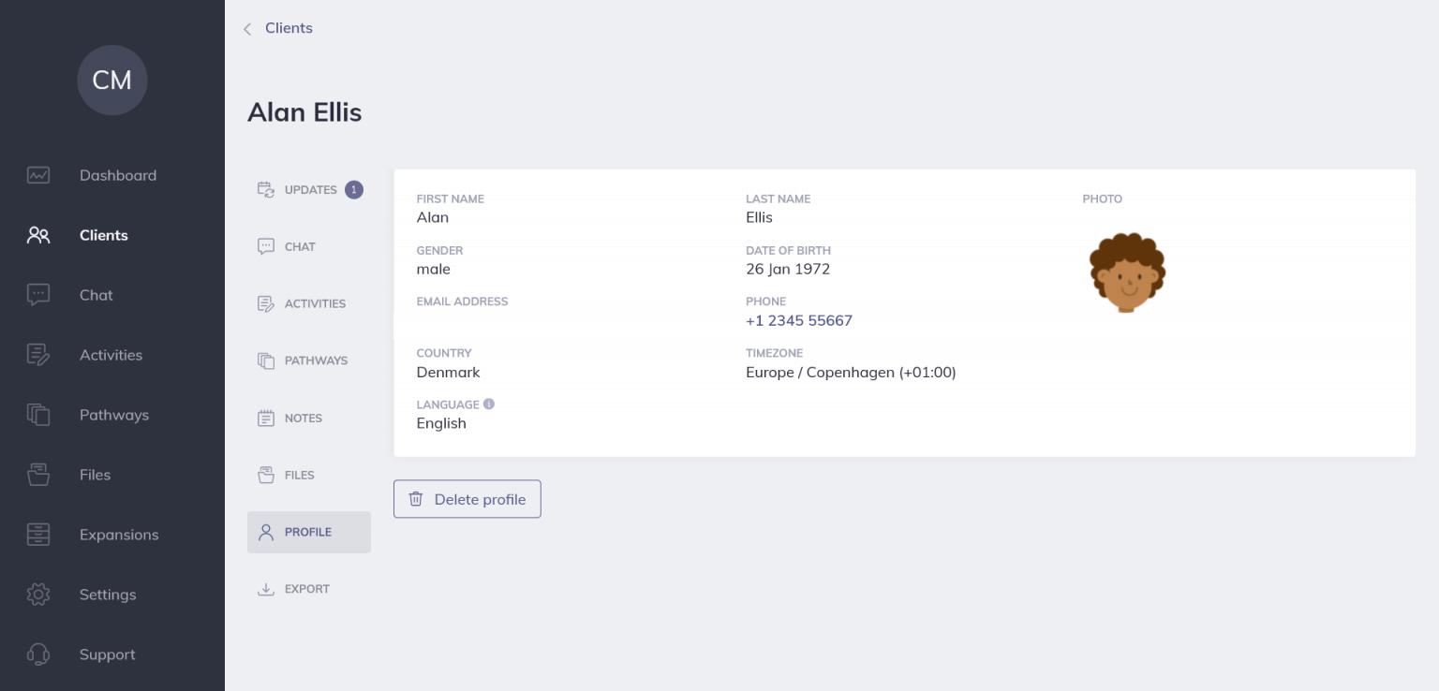
Task: Click the Activities pencil-list icon in sidebar
Action: 38,355
